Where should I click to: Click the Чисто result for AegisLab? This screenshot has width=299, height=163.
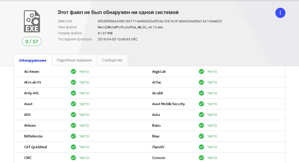pos(212,71)
